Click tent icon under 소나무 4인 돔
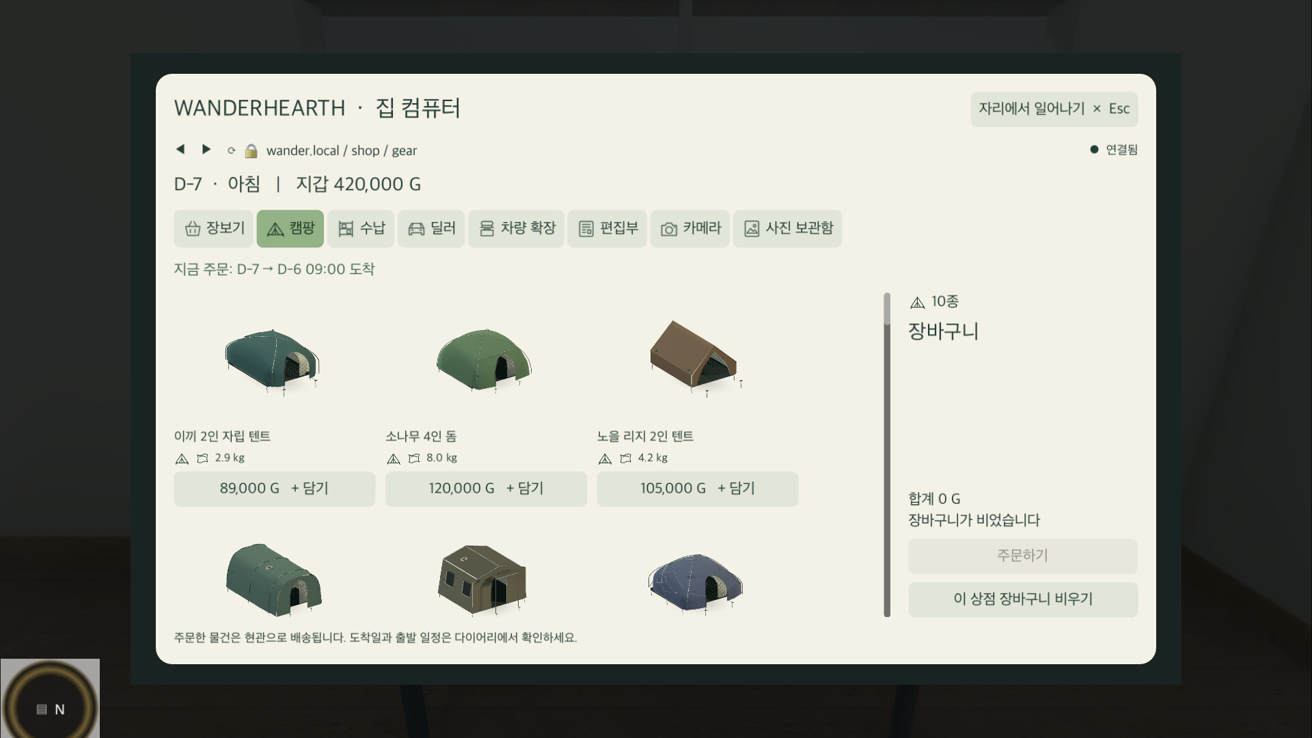 [x=393, y=459]
